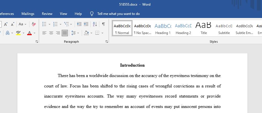262x113 pixels.
Task: Apply the No Spacing style
Action: (143, 28)
